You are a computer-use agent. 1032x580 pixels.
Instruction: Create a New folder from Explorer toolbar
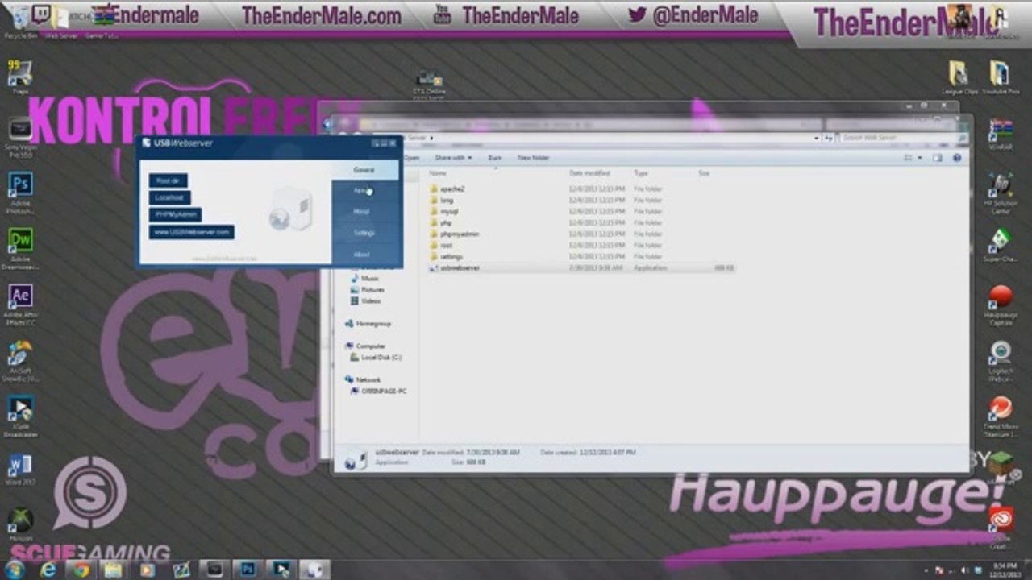pyautogui.click(x=534, y=158)
